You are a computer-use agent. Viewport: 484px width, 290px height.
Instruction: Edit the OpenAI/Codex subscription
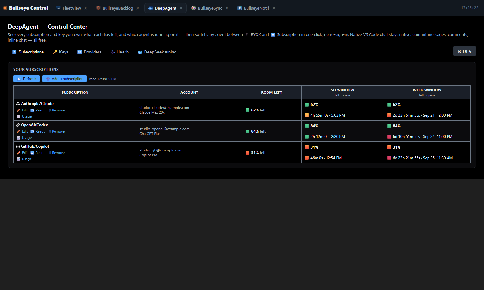(x=22, y=131)
